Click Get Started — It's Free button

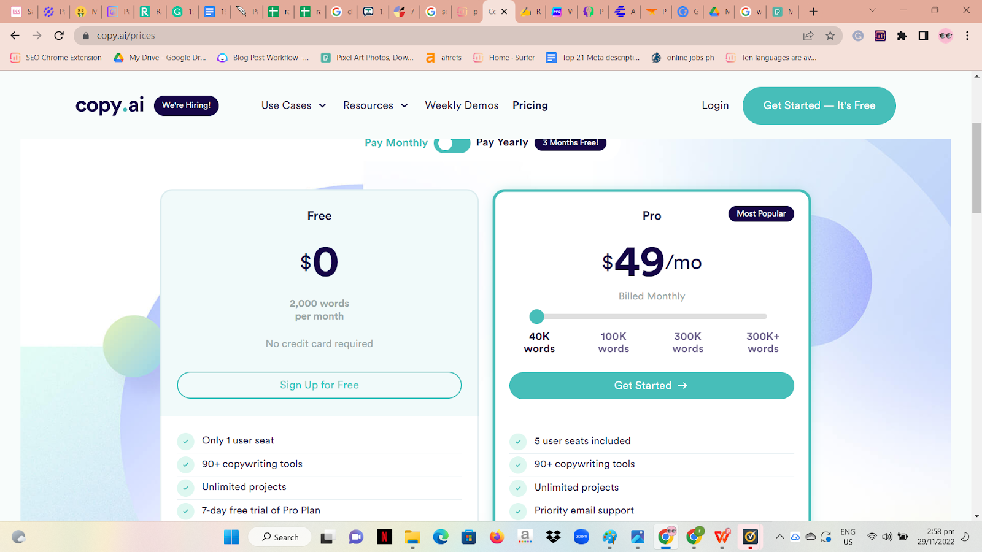[819, 105]
